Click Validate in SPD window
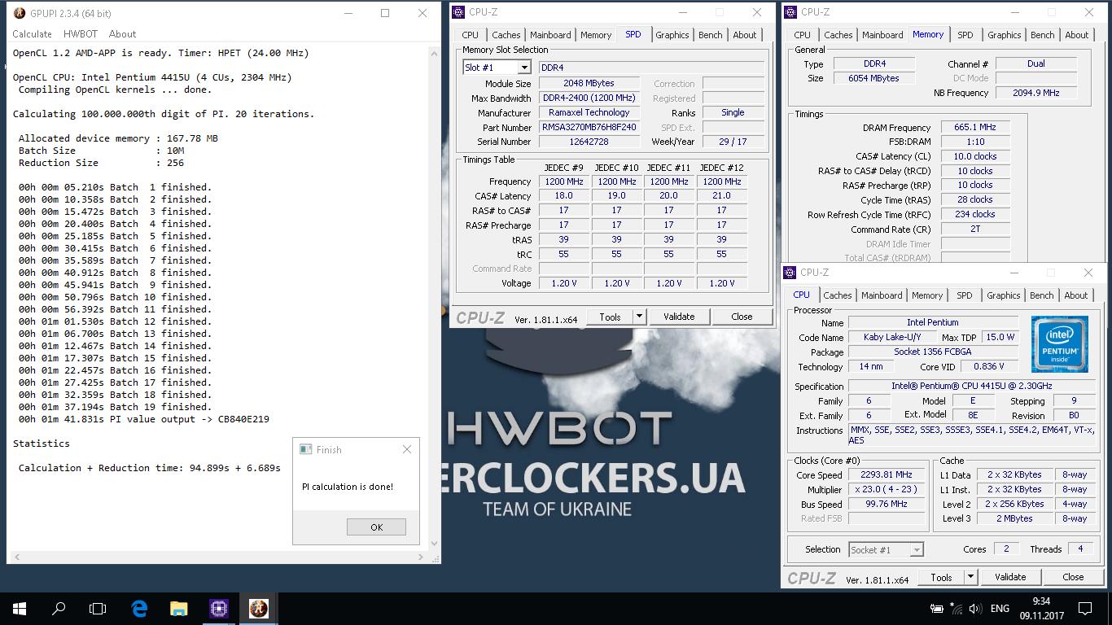 [679, 317]
